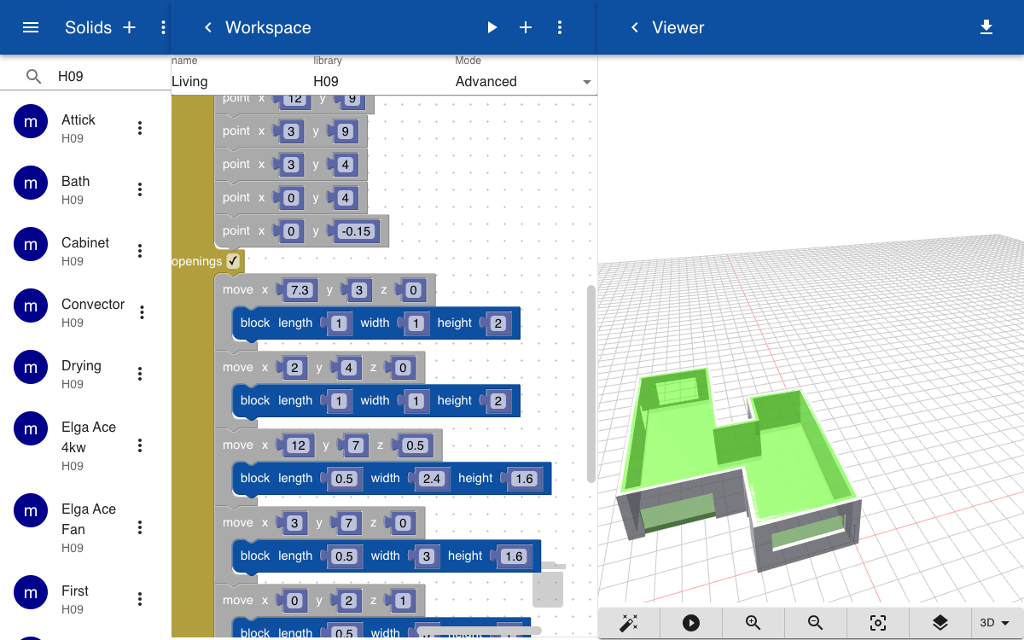Edit the library field H09
1024x640 pixels.
point(382,81)
